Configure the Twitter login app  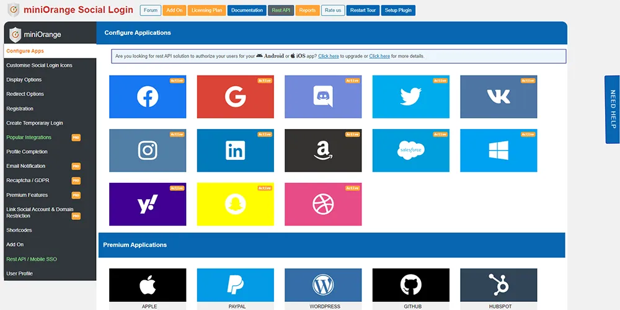[x=410, y=97]
